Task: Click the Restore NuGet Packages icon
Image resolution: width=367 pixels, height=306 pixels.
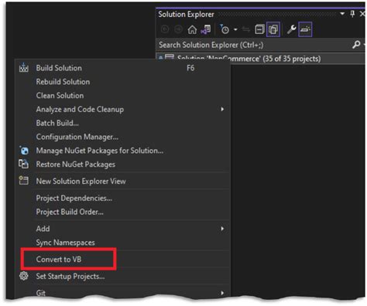Action: (24, 164)
